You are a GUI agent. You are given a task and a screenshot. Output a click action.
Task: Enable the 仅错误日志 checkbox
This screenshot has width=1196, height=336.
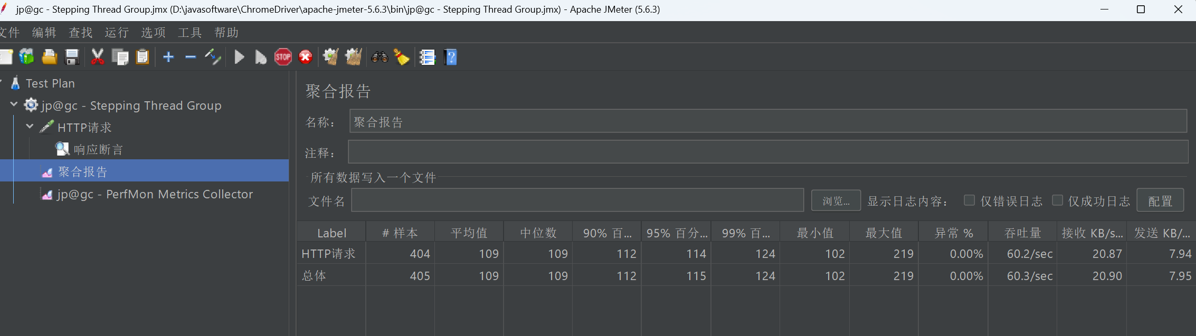pos(969,200)
